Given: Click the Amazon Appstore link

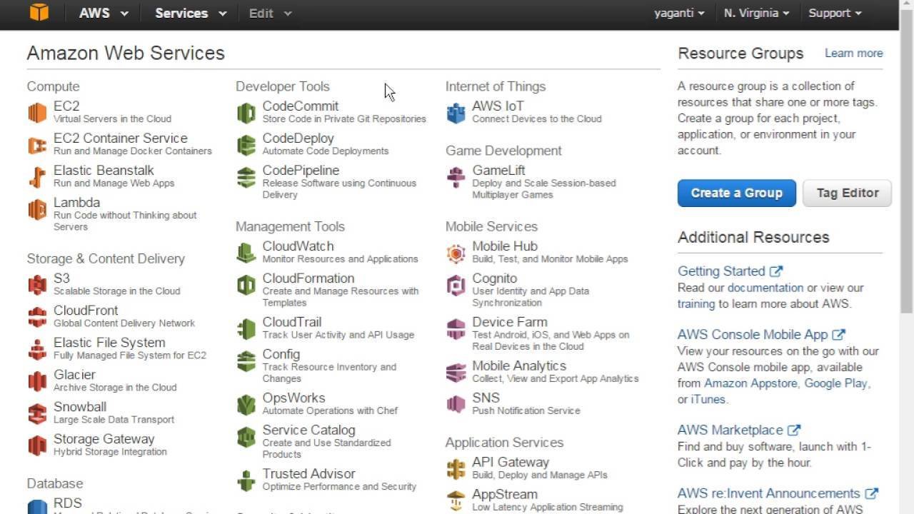Looking at the screenshot, I should pos(751,383).
